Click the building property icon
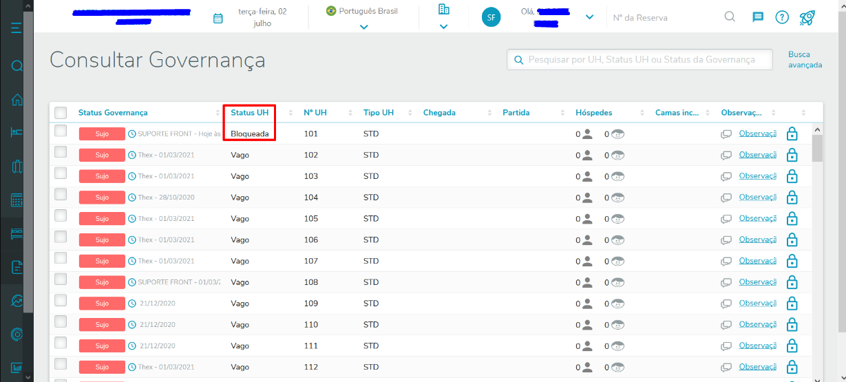 [x=443, y=9]
